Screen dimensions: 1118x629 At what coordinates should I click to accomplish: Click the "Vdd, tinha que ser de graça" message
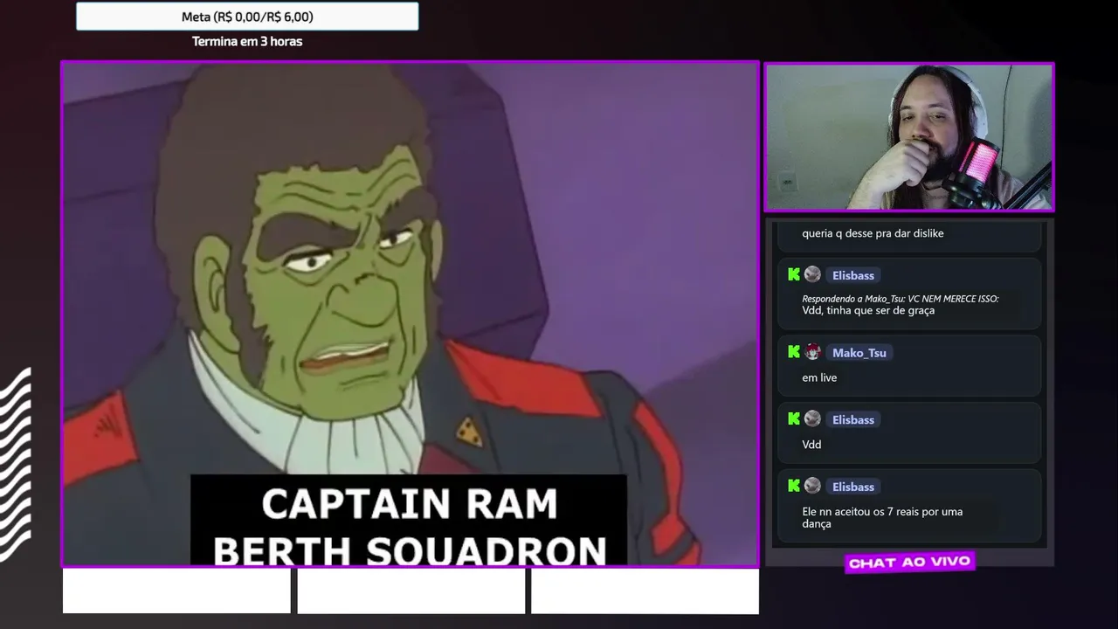pos(868,310)
